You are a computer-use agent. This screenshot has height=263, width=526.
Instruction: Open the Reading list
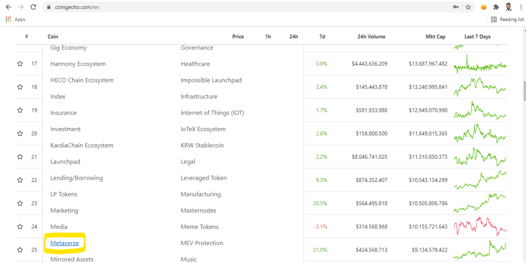(507, 19)
